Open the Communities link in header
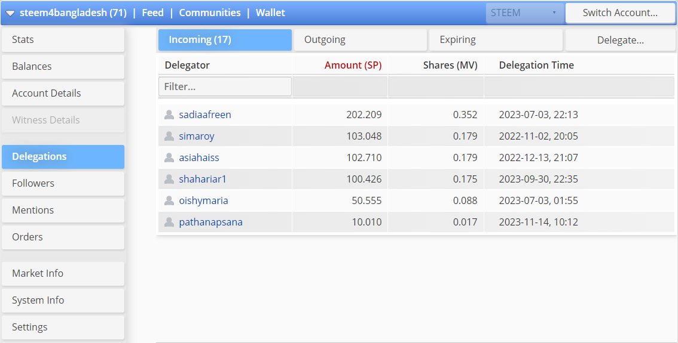This screenshot has height=343, width=678. [210, 13]
